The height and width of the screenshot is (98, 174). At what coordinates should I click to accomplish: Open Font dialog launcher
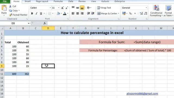pyautogui.click(x=68, y=19)
